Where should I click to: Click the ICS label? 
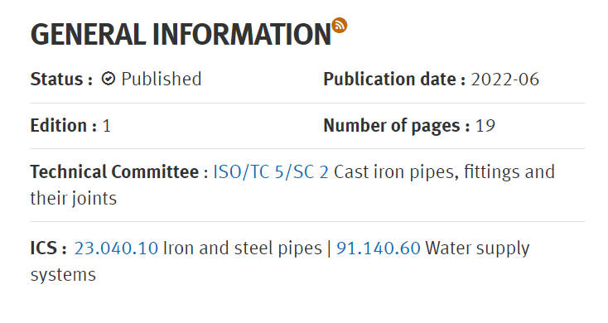tap(49, 248)
